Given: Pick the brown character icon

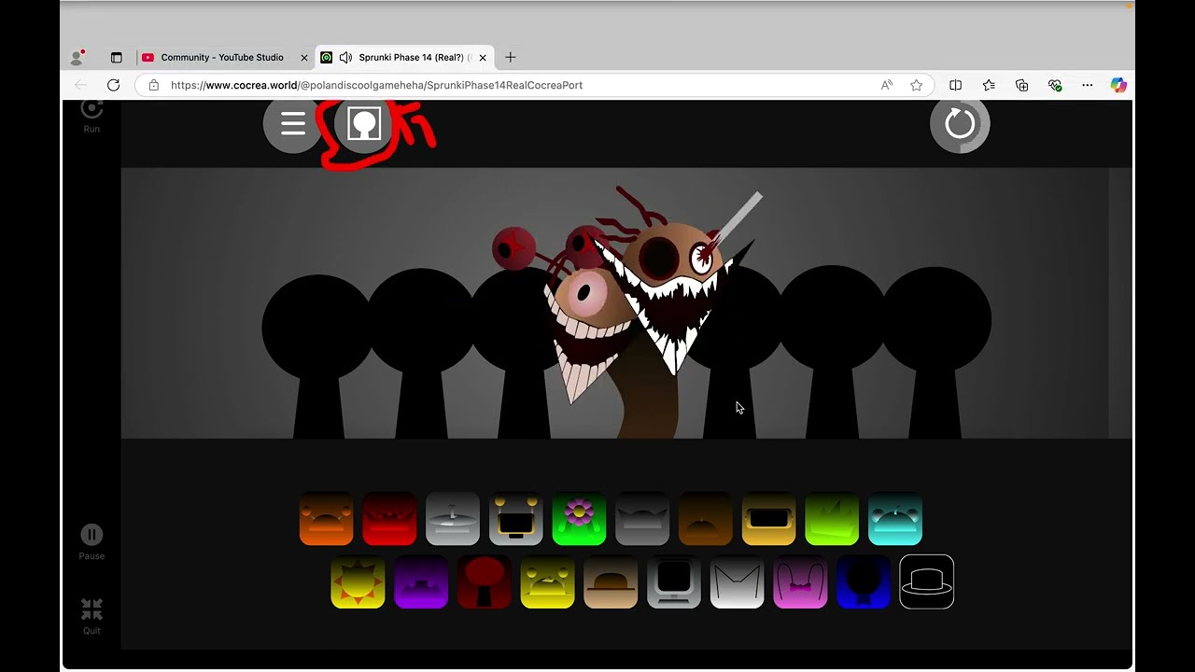Looking at the screenshot, I should [706, 519].
